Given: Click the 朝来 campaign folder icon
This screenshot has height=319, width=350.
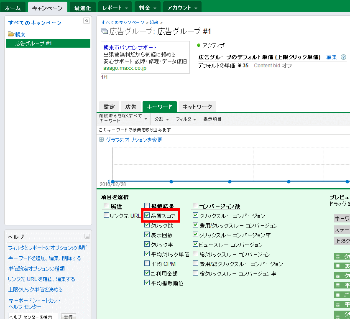Looking at the screenshot, I should [x=11, y=34].
